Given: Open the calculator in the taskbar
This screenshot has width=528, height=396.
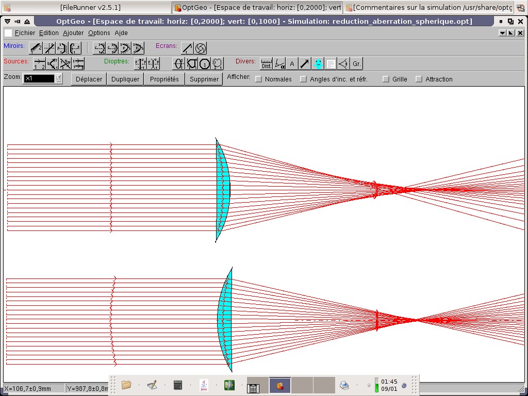Looking at the screenshot, I should click(x=178, y=385).
